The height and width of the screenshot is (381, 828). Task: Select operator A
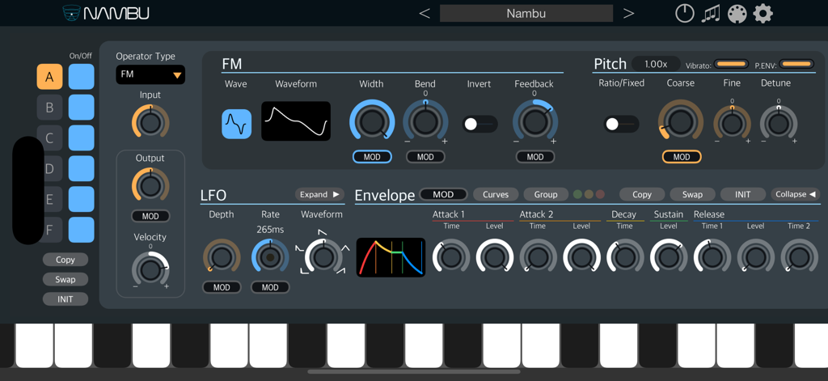click(49, 77)
